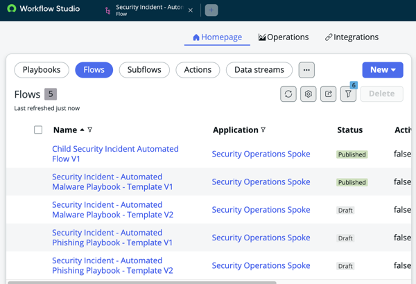Open Security Operations Spoke for Phishing V1 row
This screenshot has height=284, width=416.
pyautogui.click(x=261, y=238)
